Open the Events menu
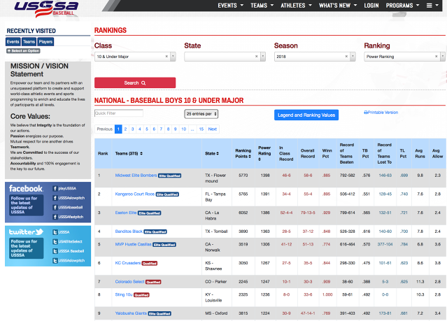 click(x=230, y=6)
